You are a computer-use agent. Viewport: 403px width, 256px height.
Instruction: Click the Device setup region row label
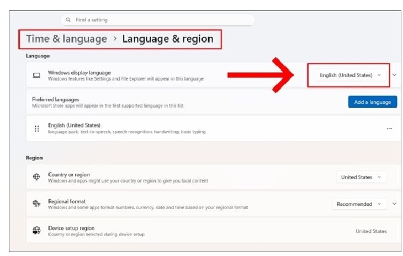pos(71,228)
